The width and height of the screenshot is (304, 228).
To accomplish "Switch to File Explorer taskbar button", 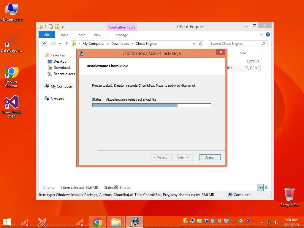I will tap(116, 222).
